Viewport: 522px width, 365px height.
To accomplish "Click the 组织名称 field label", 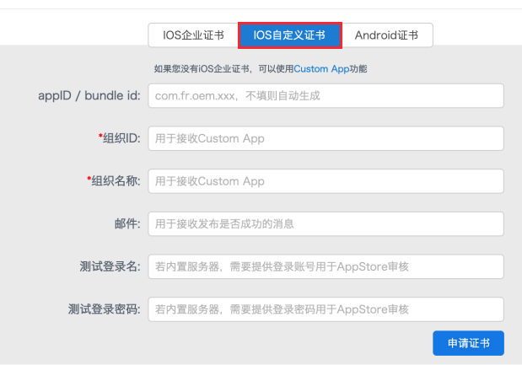I will 116,181.
